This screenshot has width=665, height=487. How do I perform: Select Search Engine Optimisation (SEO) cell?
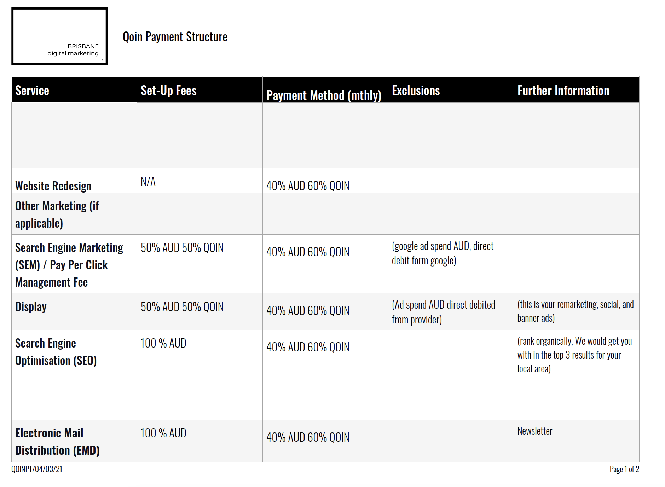74,375
